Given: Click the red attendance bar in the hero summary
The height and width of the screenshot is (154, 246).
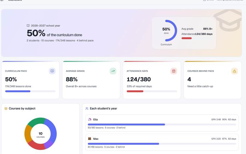Looking at the screenshot, I should 186,38.
